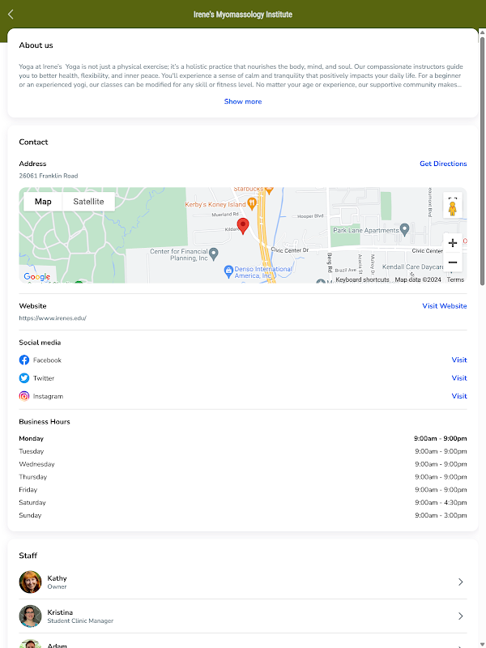
Task: Open map Keyboard shortcuts
Action: pyautogui.click(x=362, y=279)
